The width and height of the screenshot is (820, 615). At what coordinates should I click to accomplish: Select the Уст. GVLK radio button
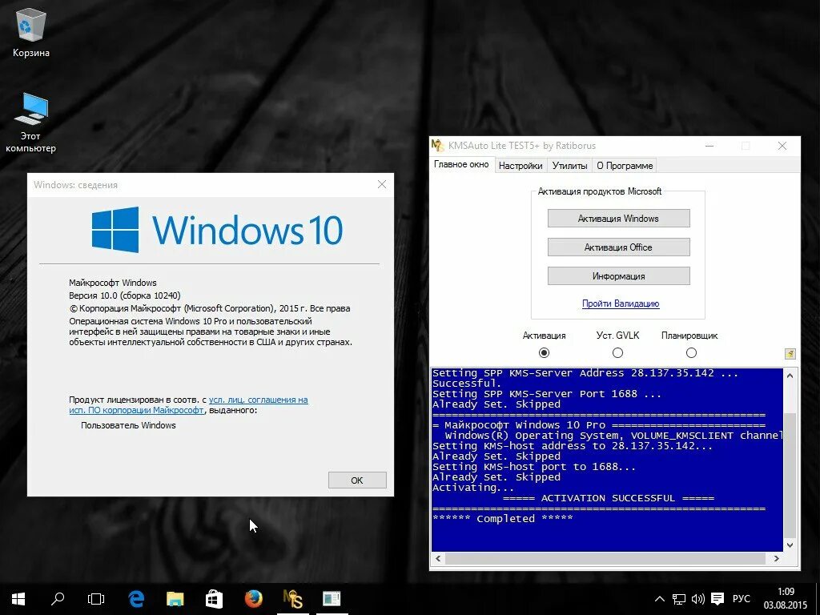617,353
